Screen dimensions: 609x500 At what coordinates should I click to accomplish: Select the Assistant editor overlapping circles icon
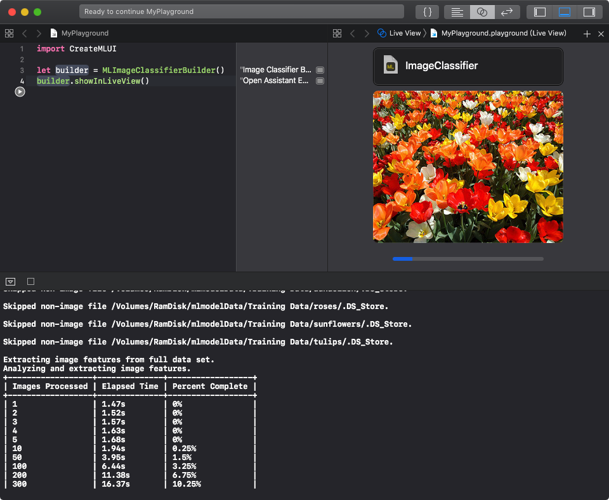[482, 11]
